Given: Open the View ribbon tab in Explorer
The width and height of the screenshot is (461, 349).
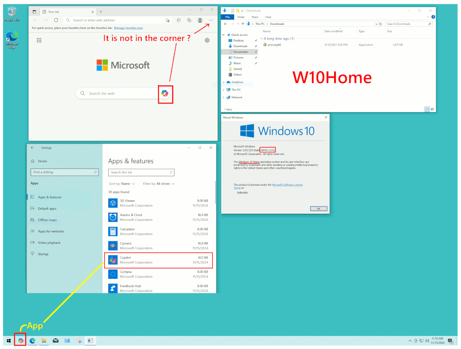Looking at the screenshot, I should [x=268, y=17].
